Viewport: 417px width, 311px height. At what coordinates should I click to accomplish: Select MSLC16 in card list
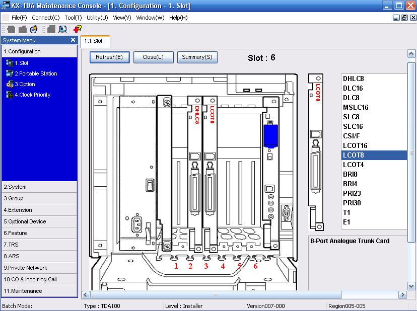[374, 107]
